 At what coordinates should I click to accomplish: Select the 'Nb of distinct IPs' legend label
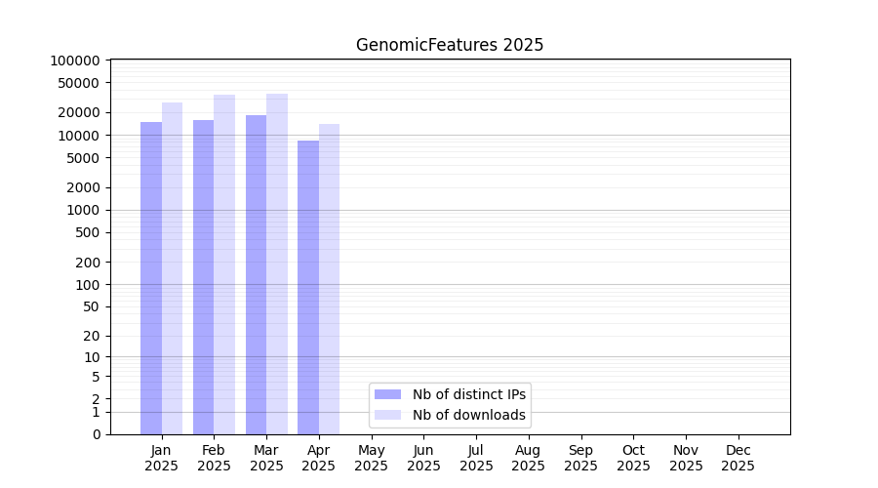tap(469, 394)
